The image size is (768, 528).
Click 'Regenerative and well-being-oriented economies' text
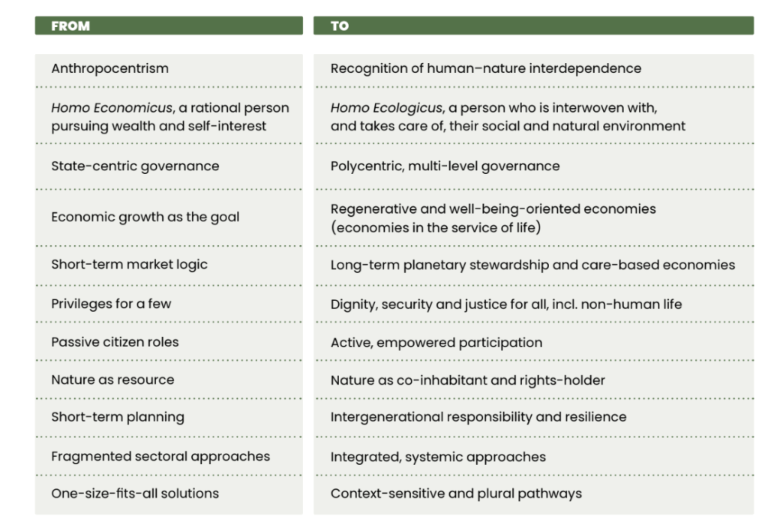pos(493,208)
